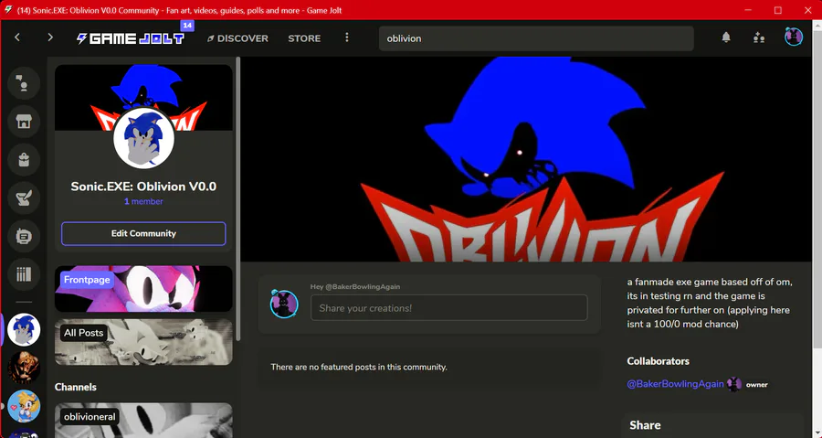Open the friend requests icon
This screenshot has width=822, height=438.
click(x=759, y=37)
